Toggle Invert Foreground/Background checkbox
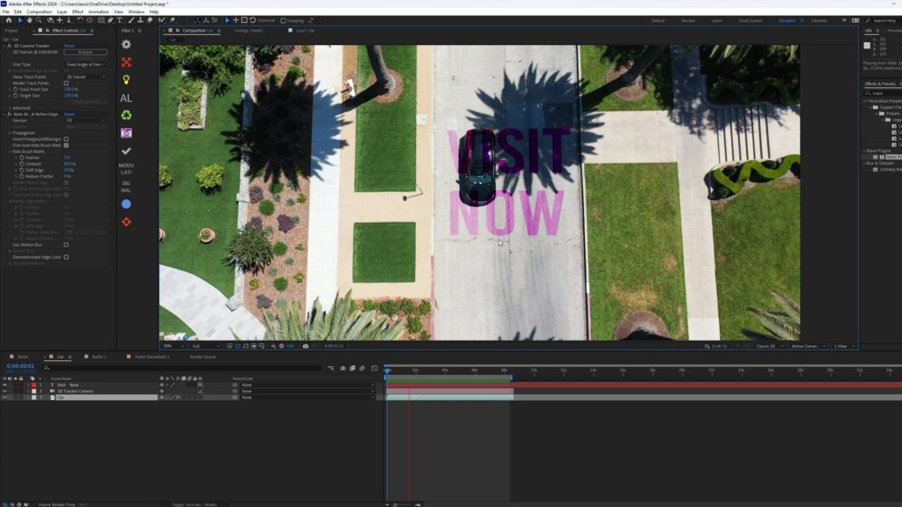 66,139
